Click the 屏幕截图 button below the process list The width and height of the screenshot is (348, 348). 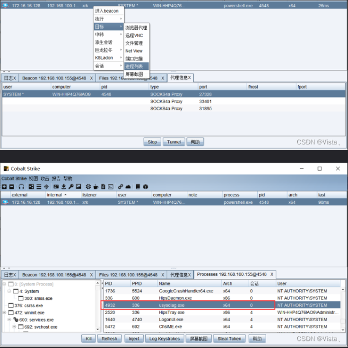click(x=199, y=339)
